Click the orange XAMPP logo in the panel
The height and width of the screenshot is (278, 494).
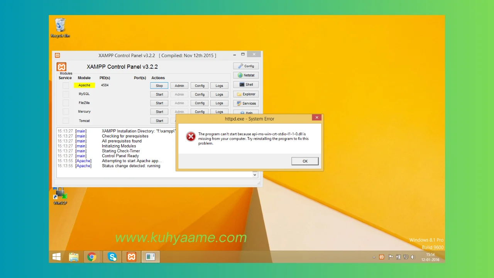click(x=61, y=67)
